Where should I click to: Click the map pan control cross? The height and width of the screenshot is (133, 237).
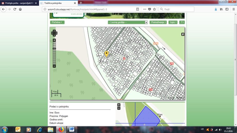[x=54, y=33]
